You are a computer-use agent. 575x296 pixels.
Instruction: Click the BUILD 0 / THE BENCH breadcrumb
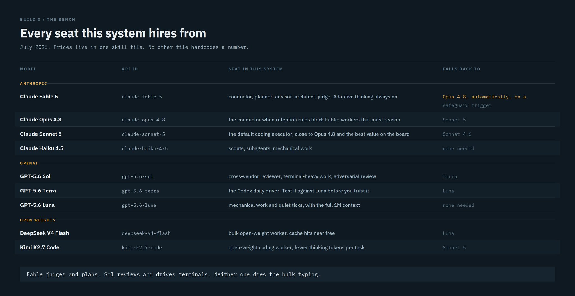48,19
